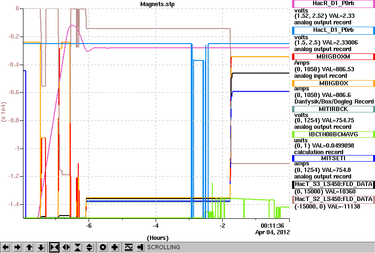Screen dimensions: 375x253
Task: Click the SCROLLING status text
Action: pos(163,247)
